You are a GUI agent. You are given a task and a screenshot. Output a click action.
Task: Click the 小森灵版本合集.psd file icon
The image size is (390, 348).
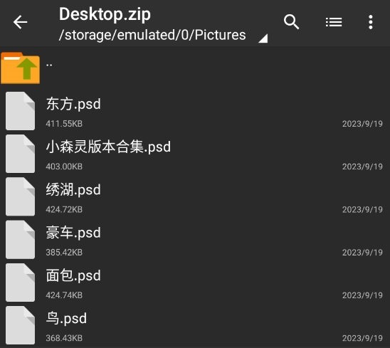pyautogui.click(x=20, y=154)
